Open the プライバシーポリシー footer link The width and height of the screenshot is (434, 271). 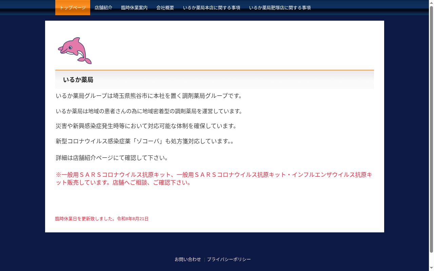click(229, 259)
